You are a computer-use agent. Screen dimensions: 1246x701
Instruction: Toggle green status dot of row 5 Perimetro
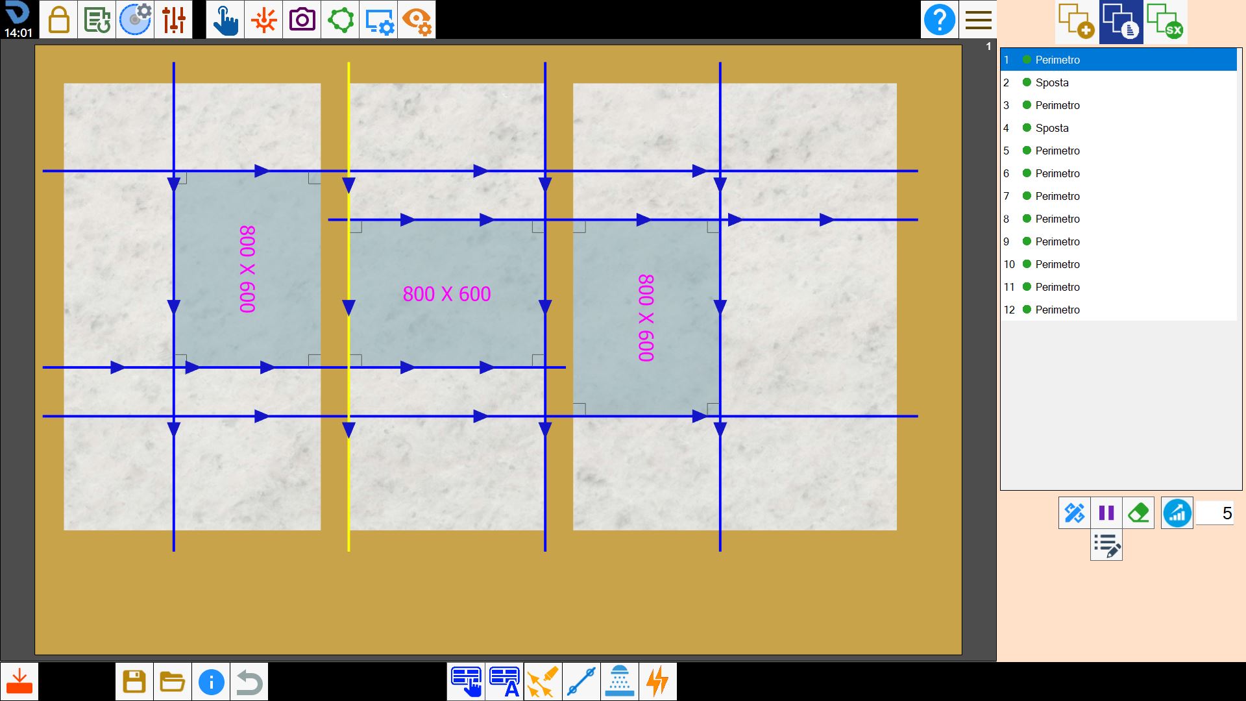tap(1027, 151)
